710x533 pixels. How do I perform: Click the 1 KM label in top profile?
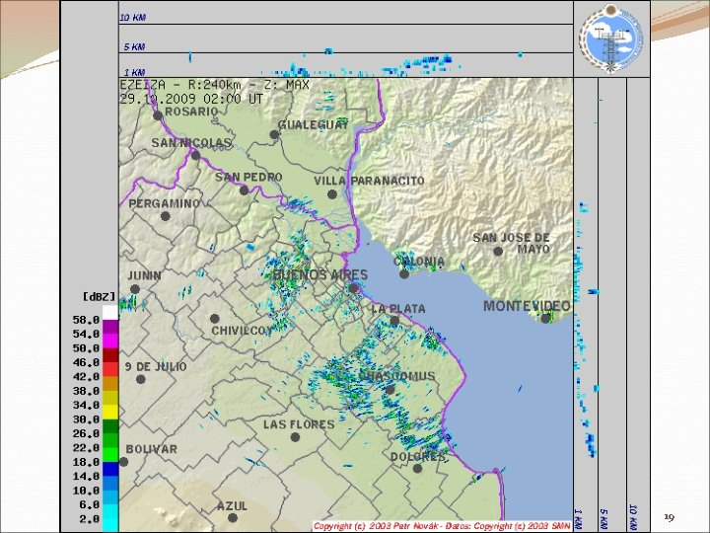134,72
